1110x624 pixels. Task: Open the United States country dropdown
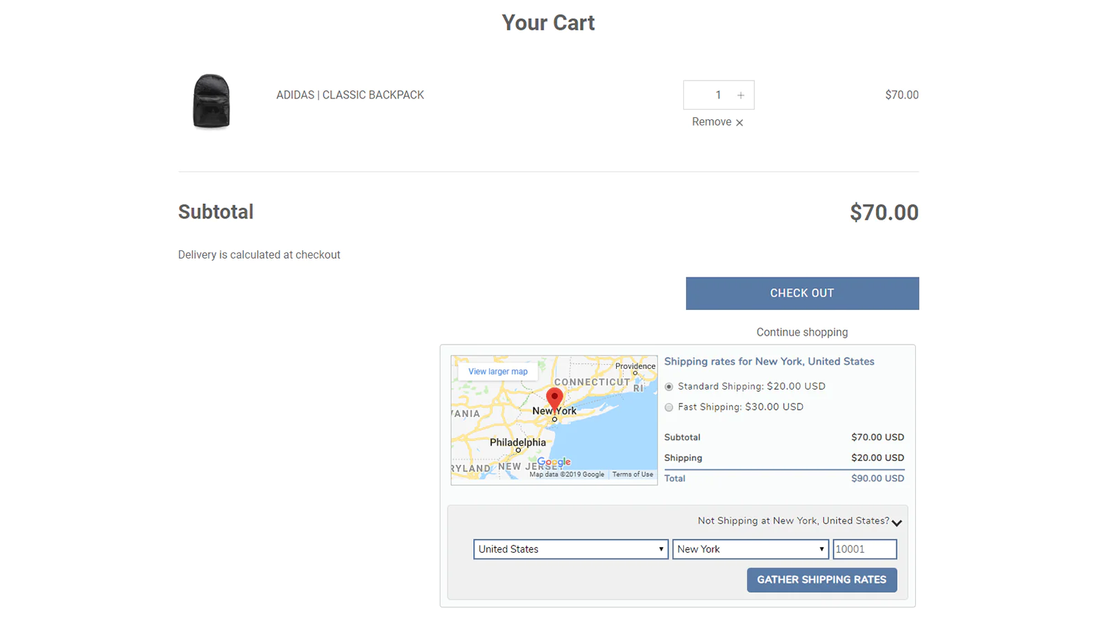570,549
